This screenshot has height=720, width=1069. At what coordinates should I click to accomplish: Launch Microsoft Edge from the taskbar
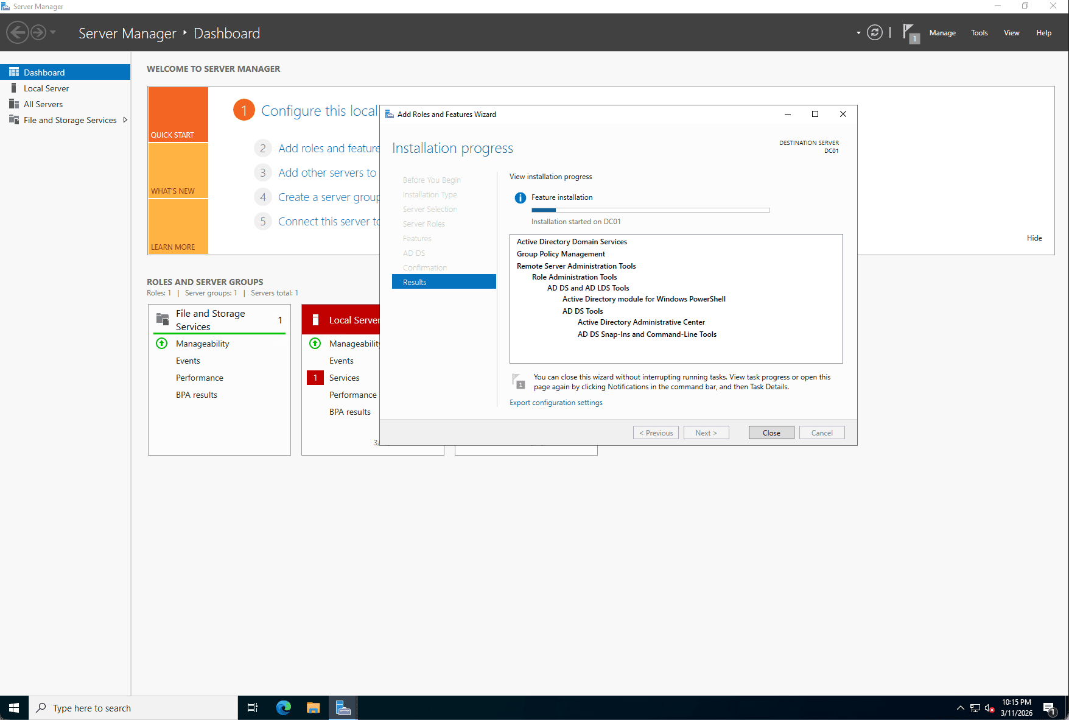pos(284,708)
